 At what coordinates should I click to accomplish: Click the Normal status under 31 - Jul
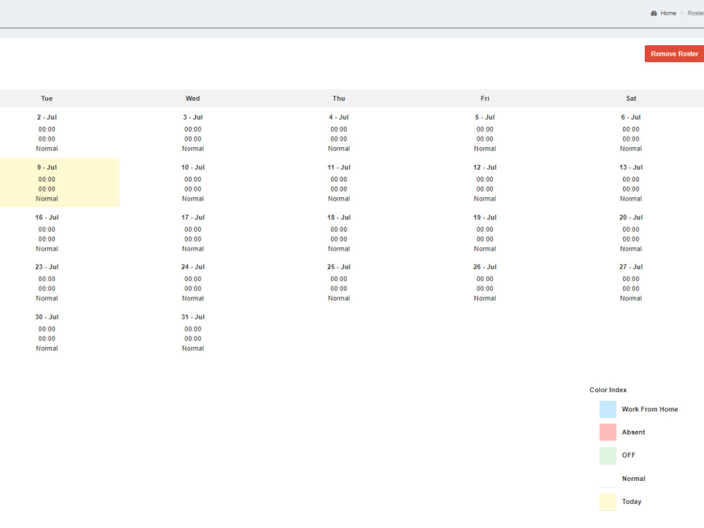tap(193, 348)
